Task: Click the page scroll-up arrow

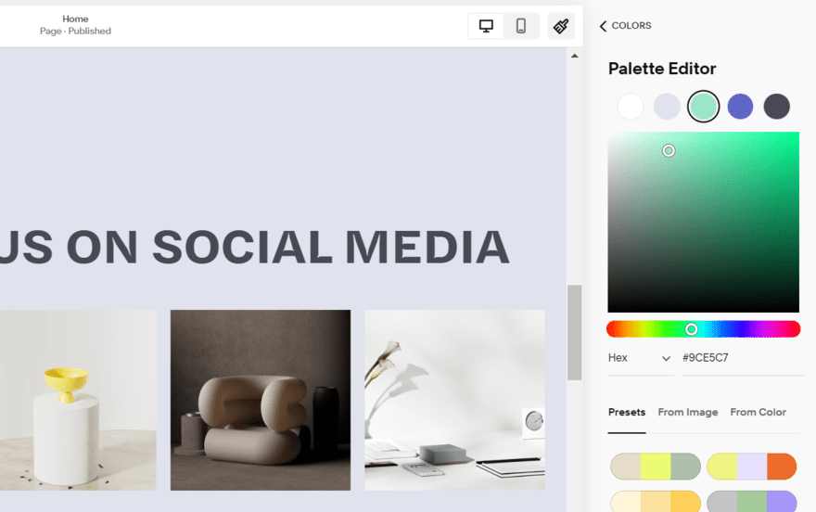Action: tap(575, 56)
